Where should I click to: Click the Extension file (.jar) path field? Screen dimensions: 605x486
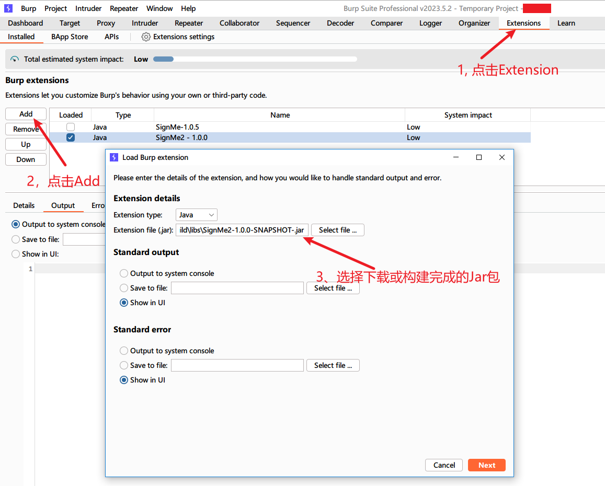point(242,230)
